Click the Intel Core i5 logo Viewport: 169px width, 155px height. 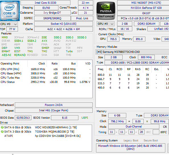(10, 11)
